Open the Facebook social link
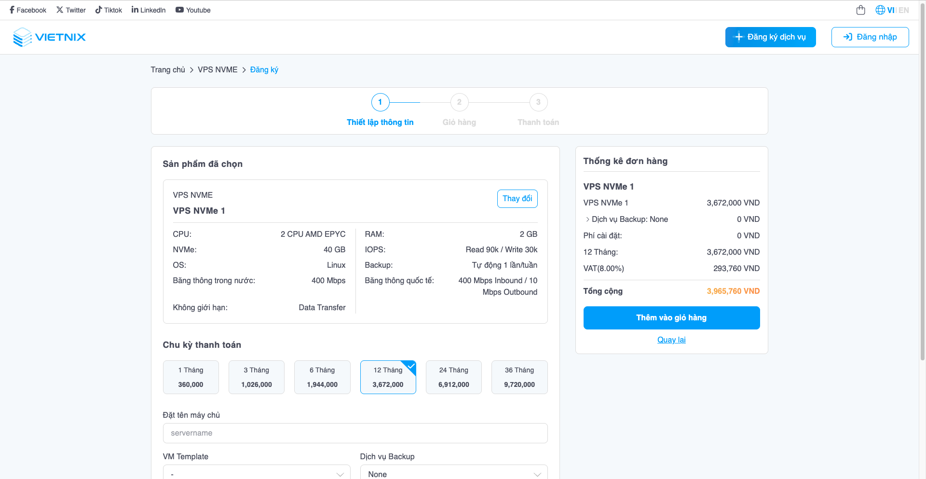The width and height of the screenshot is (926, 479). pyautogui.click(x=28, y=10)
